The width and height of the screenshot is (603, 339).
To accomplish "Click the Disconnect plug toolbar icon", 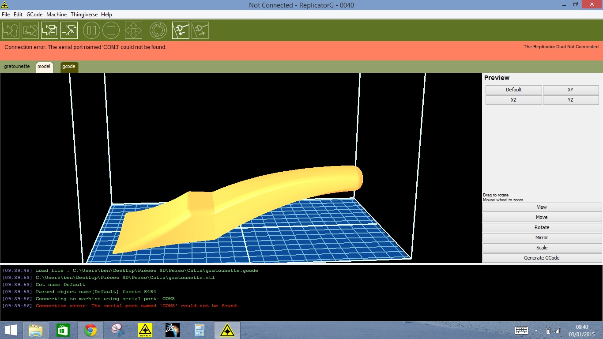I will [x=200, y=30].
